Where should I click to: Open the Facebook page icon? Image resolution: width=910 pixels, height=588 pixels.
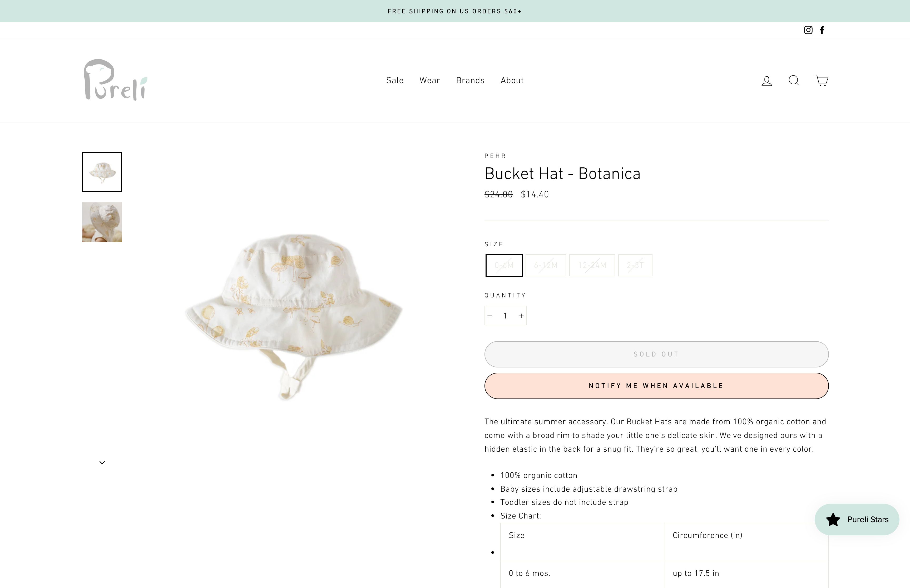click(822, 30)
